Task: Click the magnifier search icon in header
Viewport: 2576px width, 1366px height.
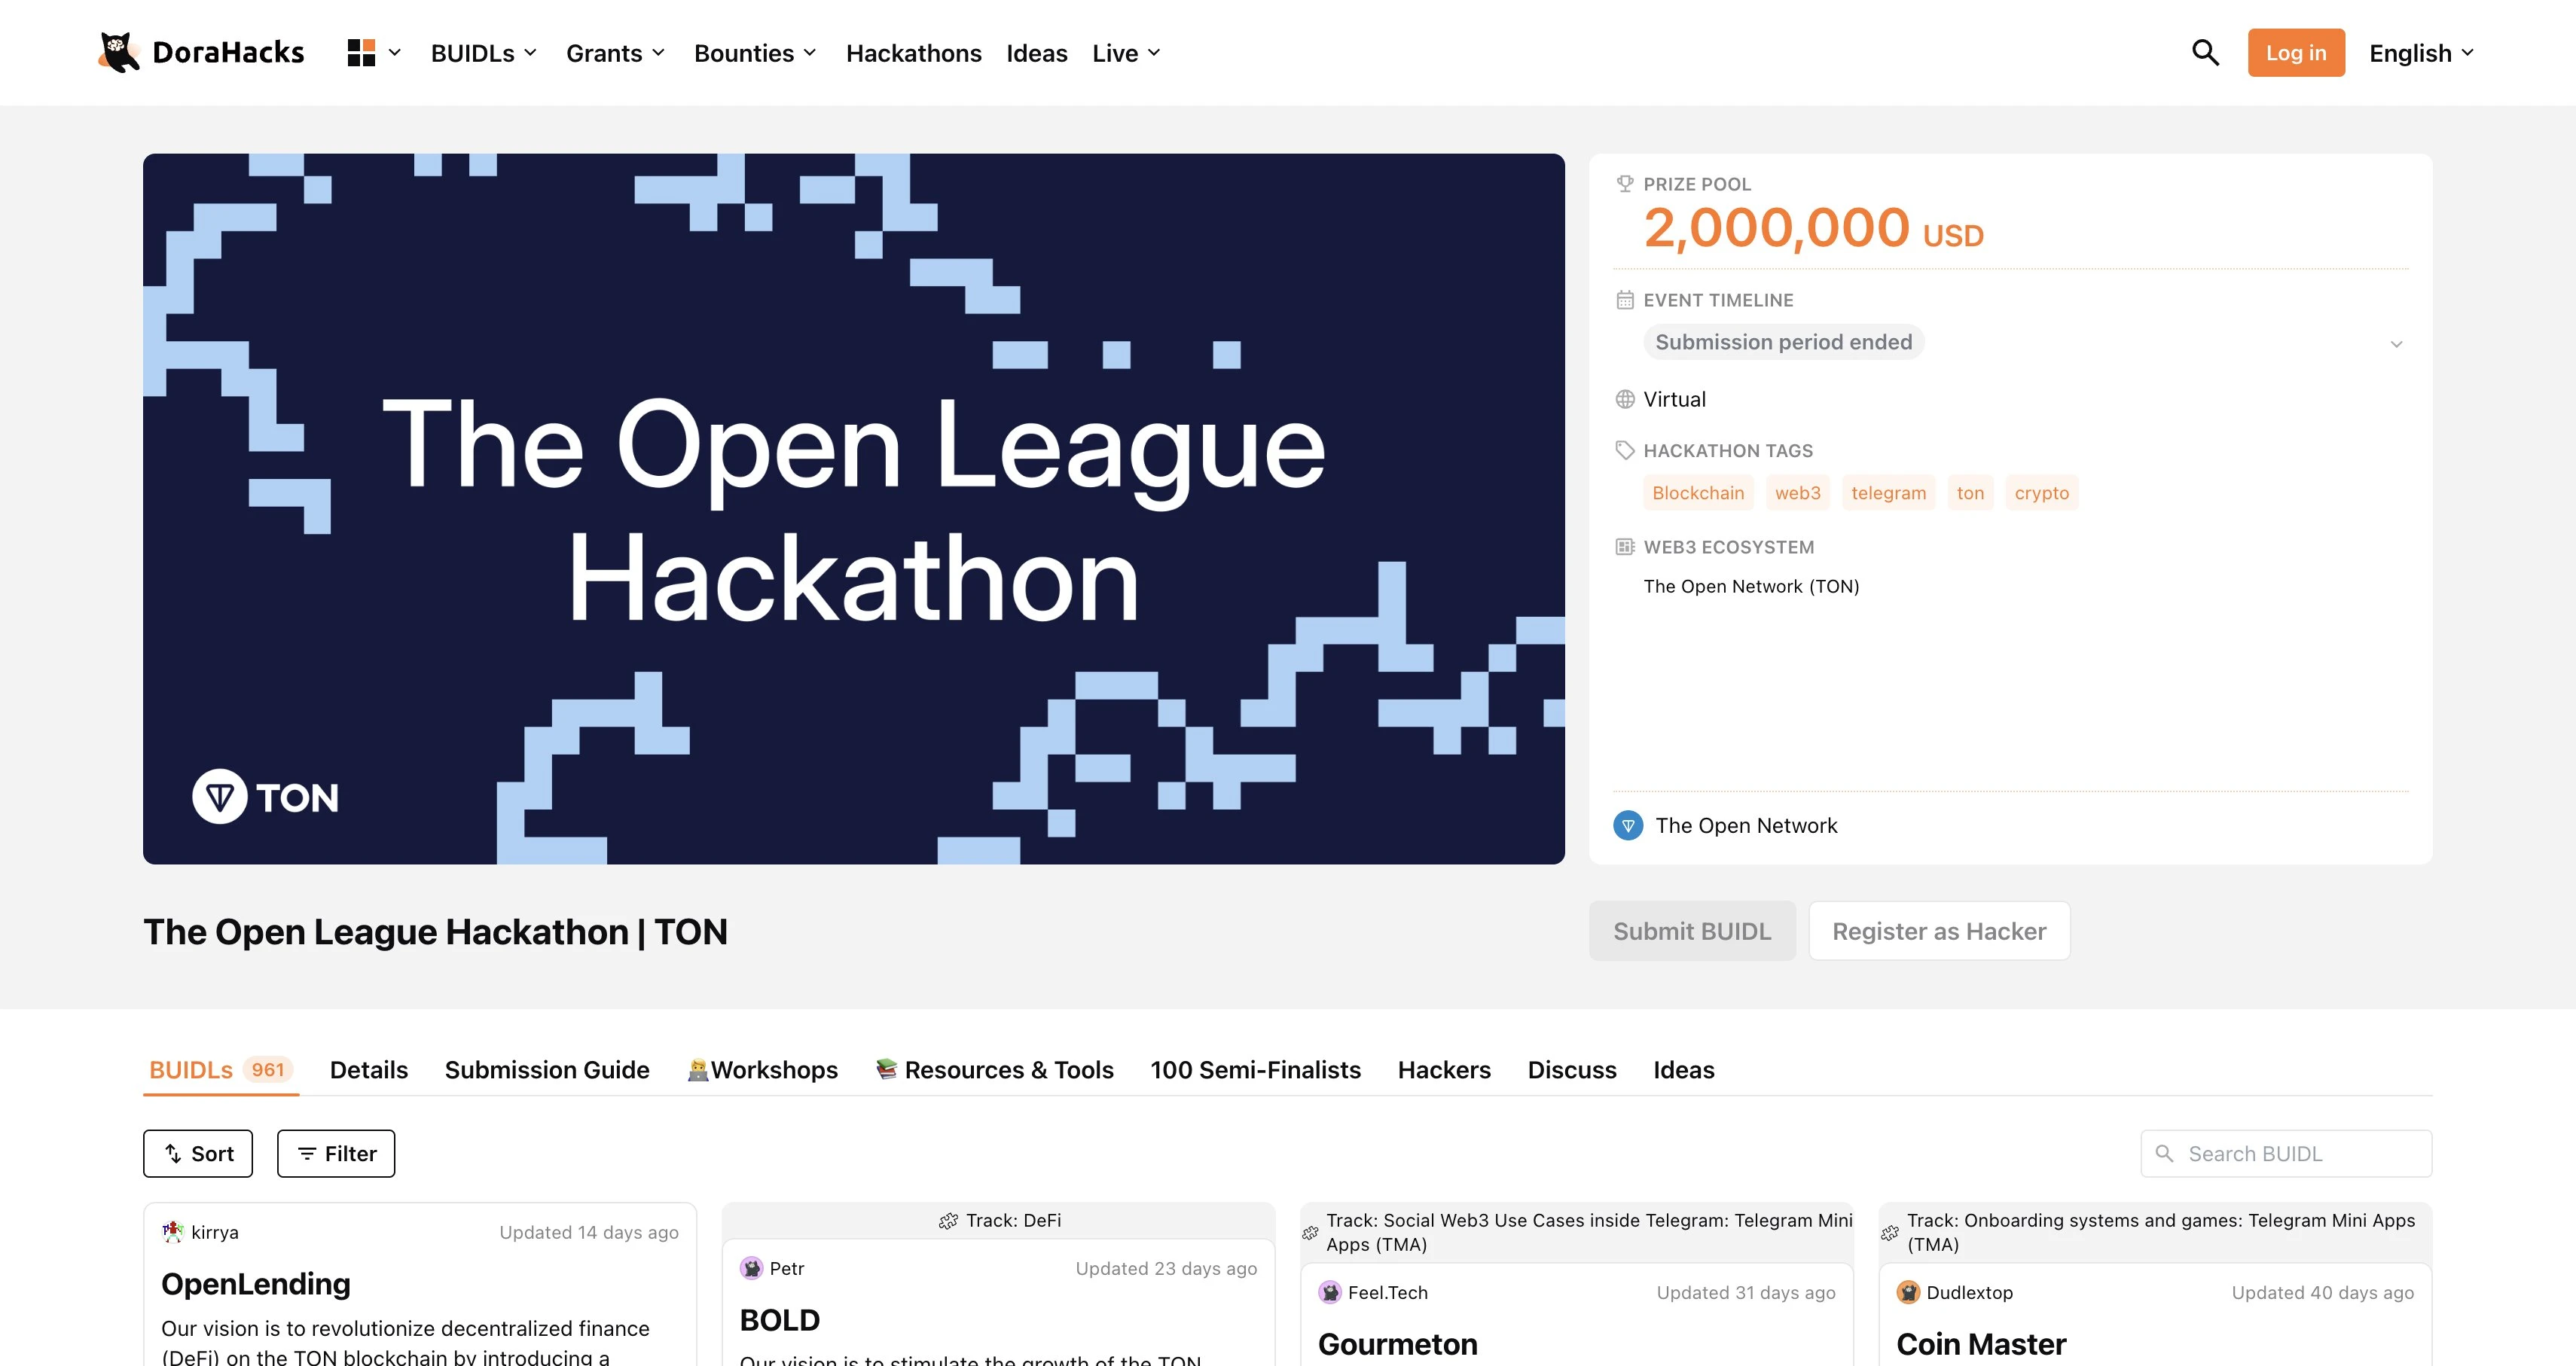Action: pos(2205,53)
